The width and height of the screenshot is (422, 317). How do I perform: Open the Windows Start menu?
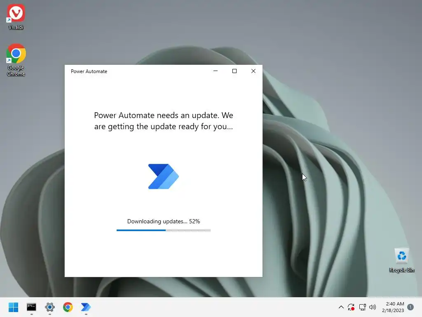13,307
